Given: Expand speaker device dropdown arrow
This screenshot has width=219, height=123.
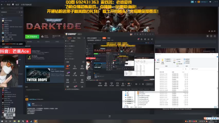Looking at the screenshot, I should point(131,84).
